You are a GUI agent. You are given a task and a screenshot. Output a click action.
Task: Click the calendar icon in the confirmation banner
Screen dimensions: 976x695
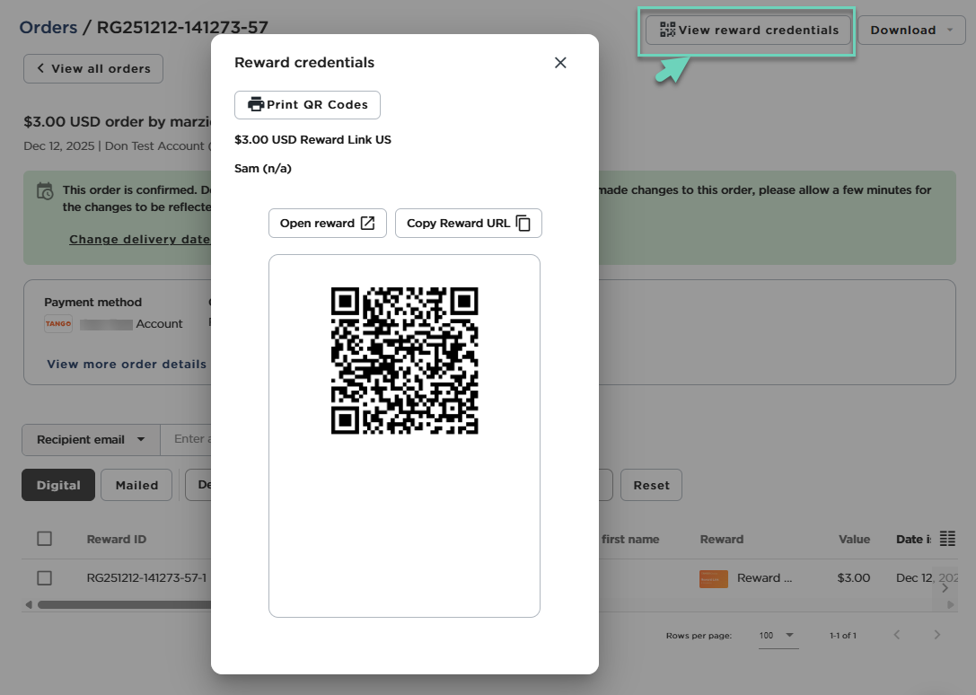point(45,191)
